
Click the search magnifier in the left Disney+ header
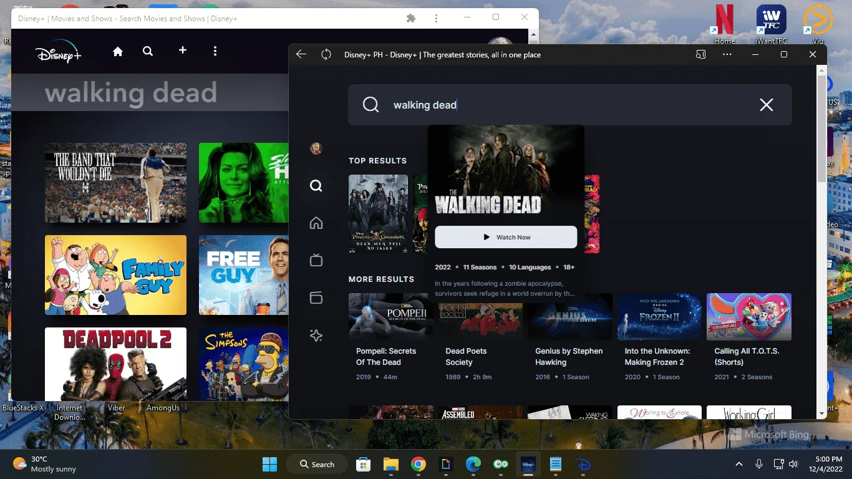coord(148,51)
